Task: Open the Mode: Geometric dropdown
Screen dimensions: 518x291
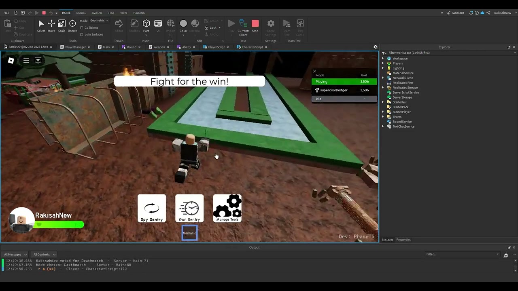Action: pyautogui.click(x=98, y=21)
